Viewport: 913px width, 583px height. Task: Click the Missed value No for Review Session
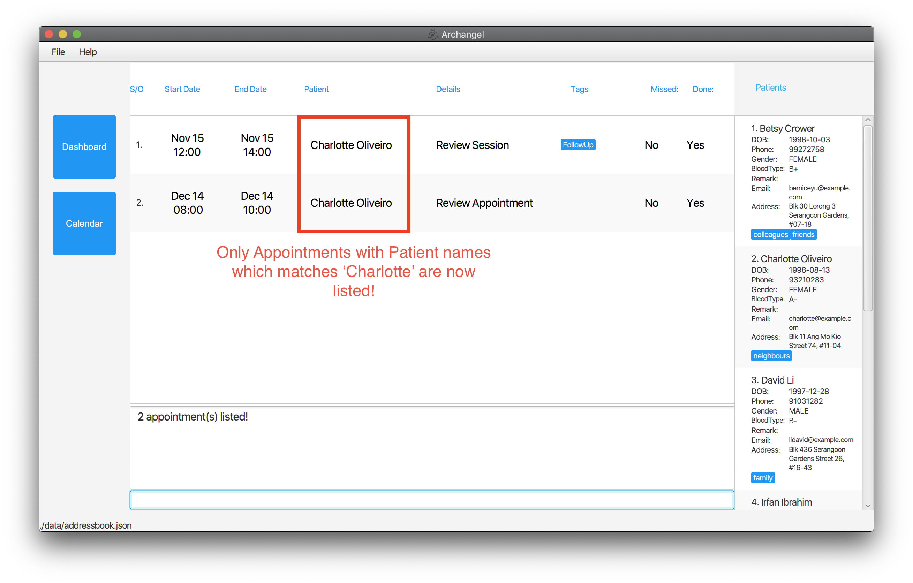pyautogui.click(x=651, y=145)
